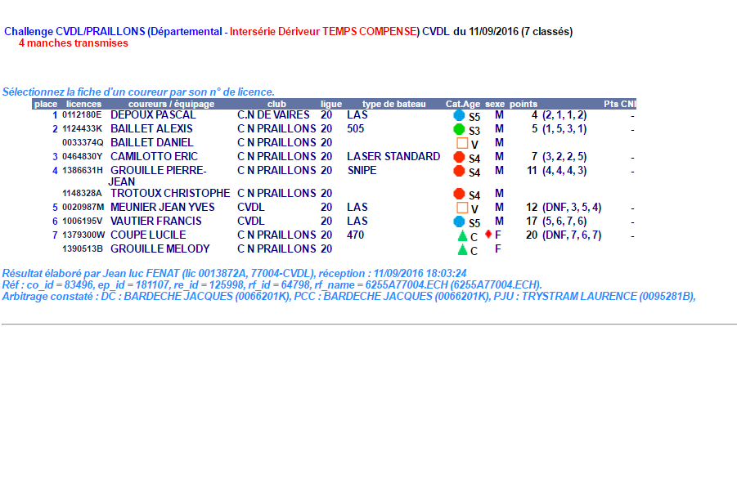Click the 'points' column header
Image resolution: width=737 pixels, height=497 pixels.
(524, 104)
